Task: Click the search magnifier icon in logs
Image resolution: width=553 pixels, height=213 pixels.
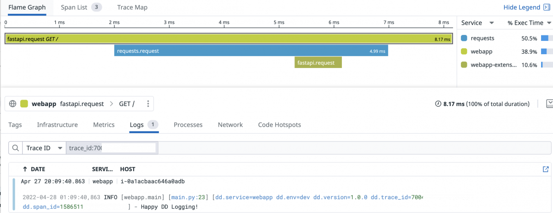Action: tap(15, 148)
